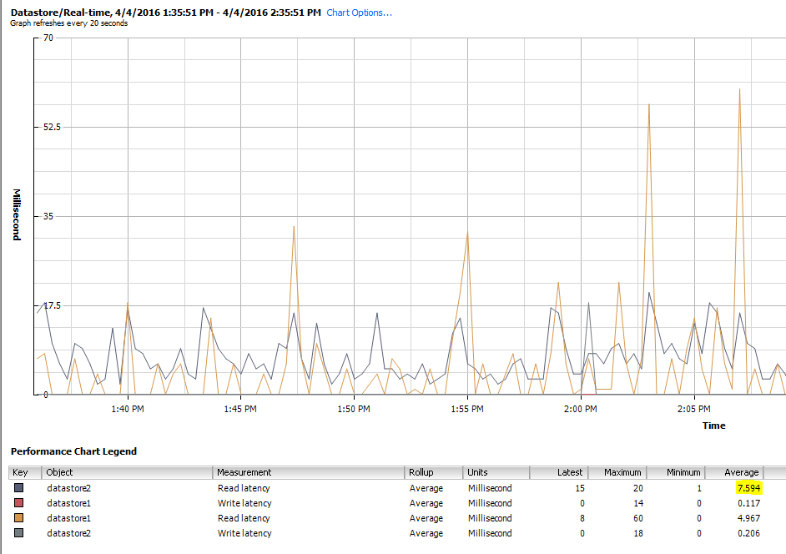Screen dimensions: 786x554
Task: Sort legend by Maximum column header
Action: [x=617, y=472]
